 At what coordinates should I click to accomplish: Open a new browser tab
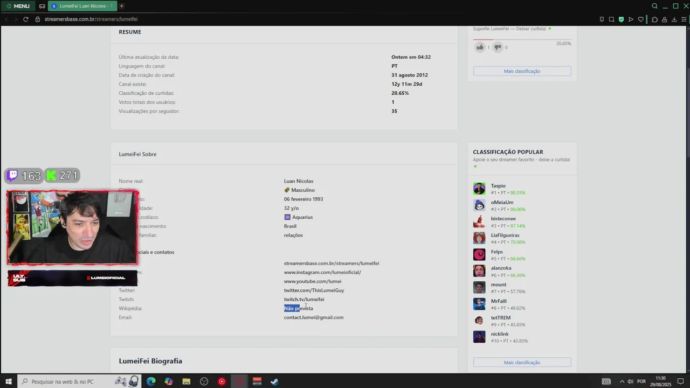point(122,6)
